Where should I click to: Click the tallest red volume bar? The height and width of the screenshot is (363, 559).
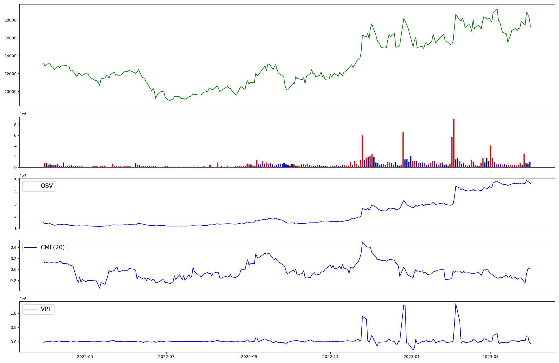click(x=454, y=142)
